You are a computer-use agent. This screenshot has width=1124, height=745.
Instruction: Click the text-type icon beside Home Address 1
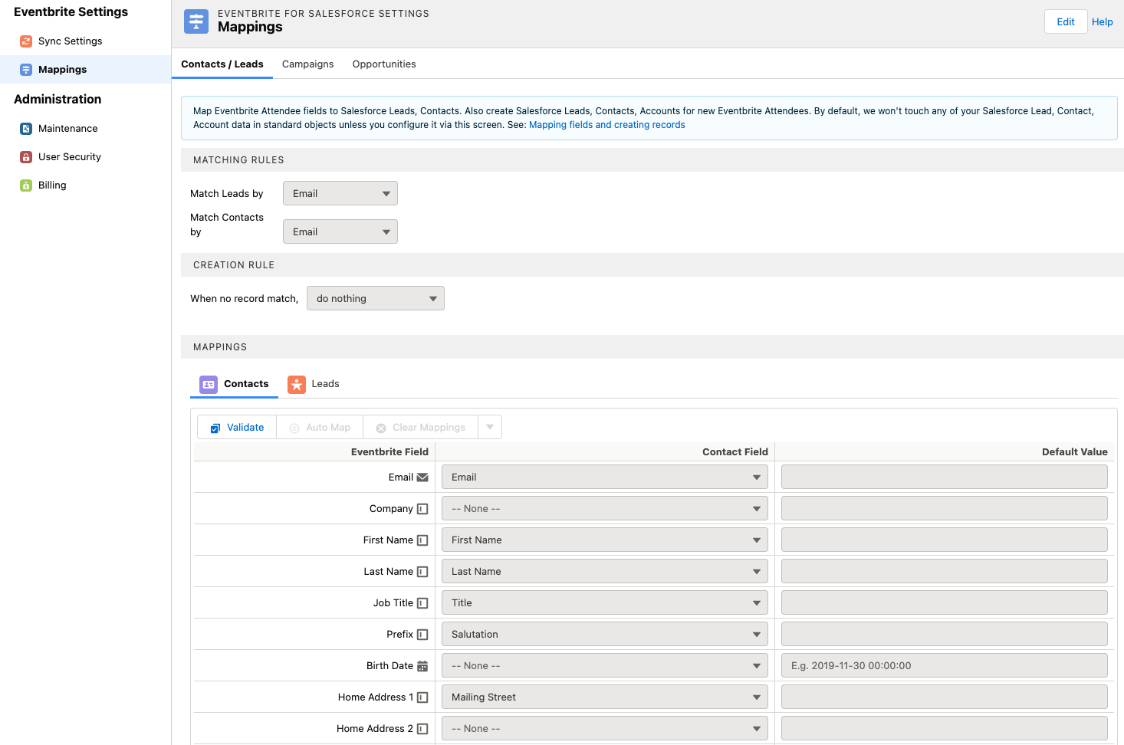(422, 697)
